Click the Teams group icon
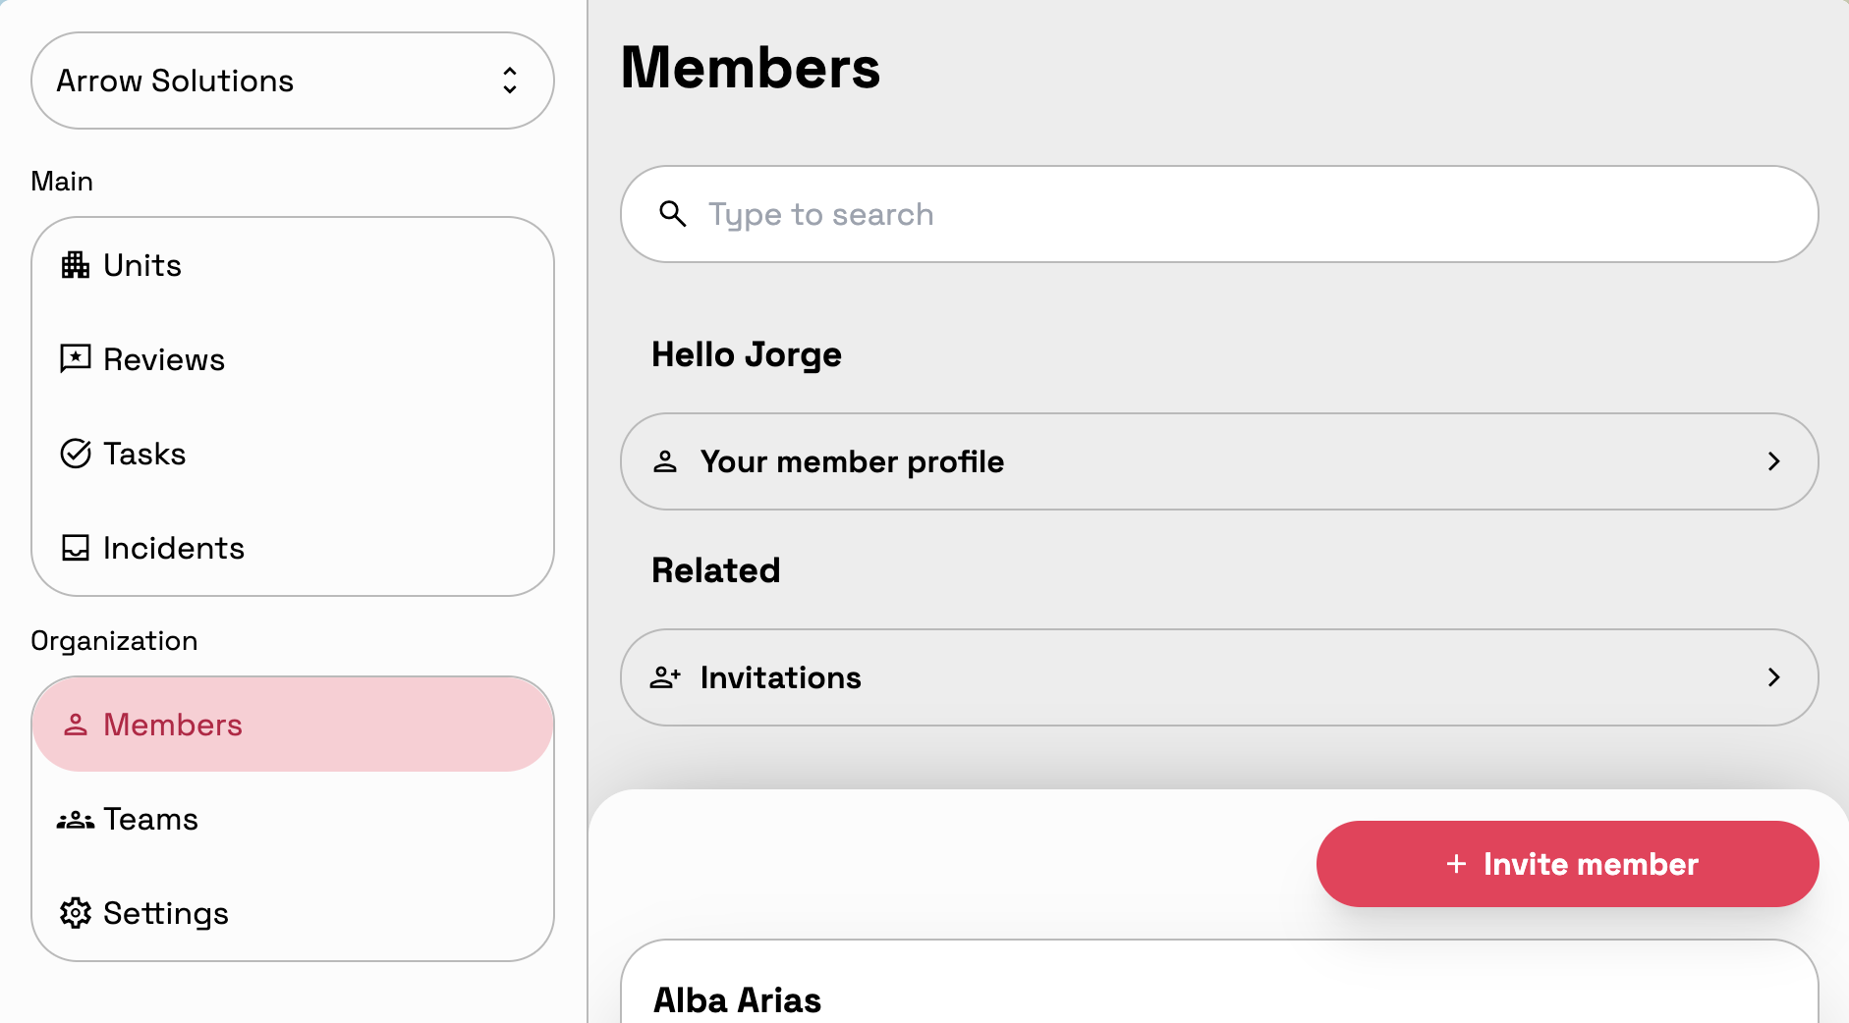Image resolution: width=1849 pixels, height=1023 pixels. (x=76, y=820)
